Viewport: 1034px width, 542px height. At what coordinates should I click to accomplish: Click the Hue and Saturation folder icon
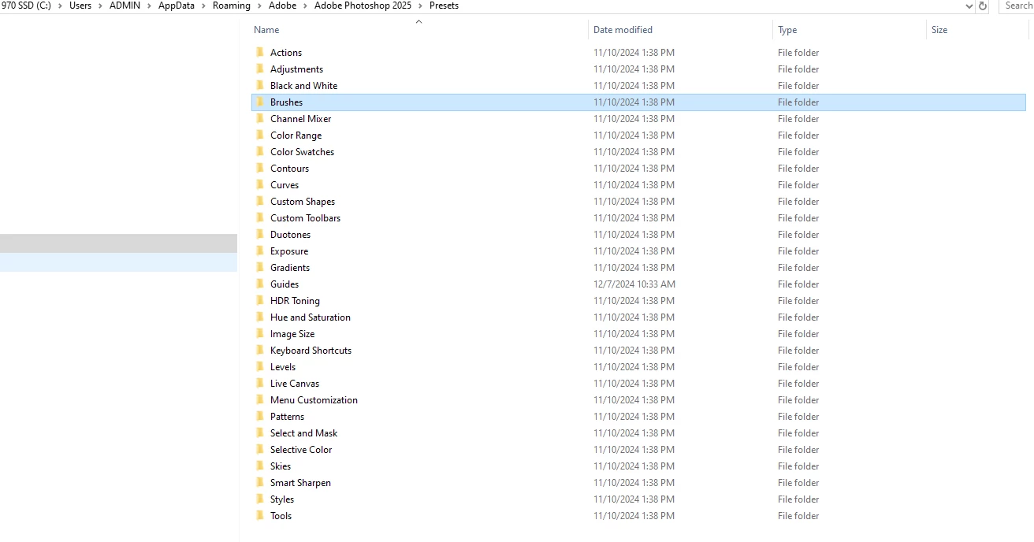(260, 317)
